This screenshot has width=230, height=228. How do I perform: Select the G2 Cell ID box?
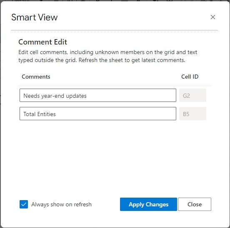(x=192, y=95)
